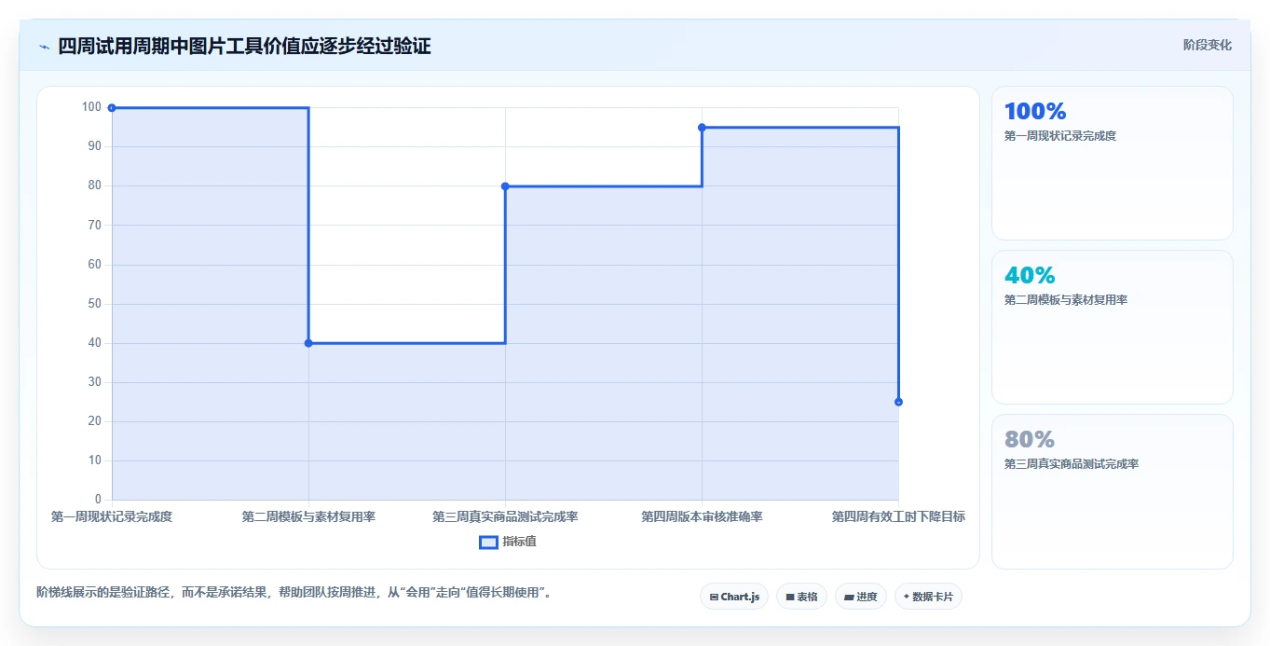Toggle the 指标值 legend entry
Image resolution: width=1270 pixels, height=646 pixels.
pos(508,542)
